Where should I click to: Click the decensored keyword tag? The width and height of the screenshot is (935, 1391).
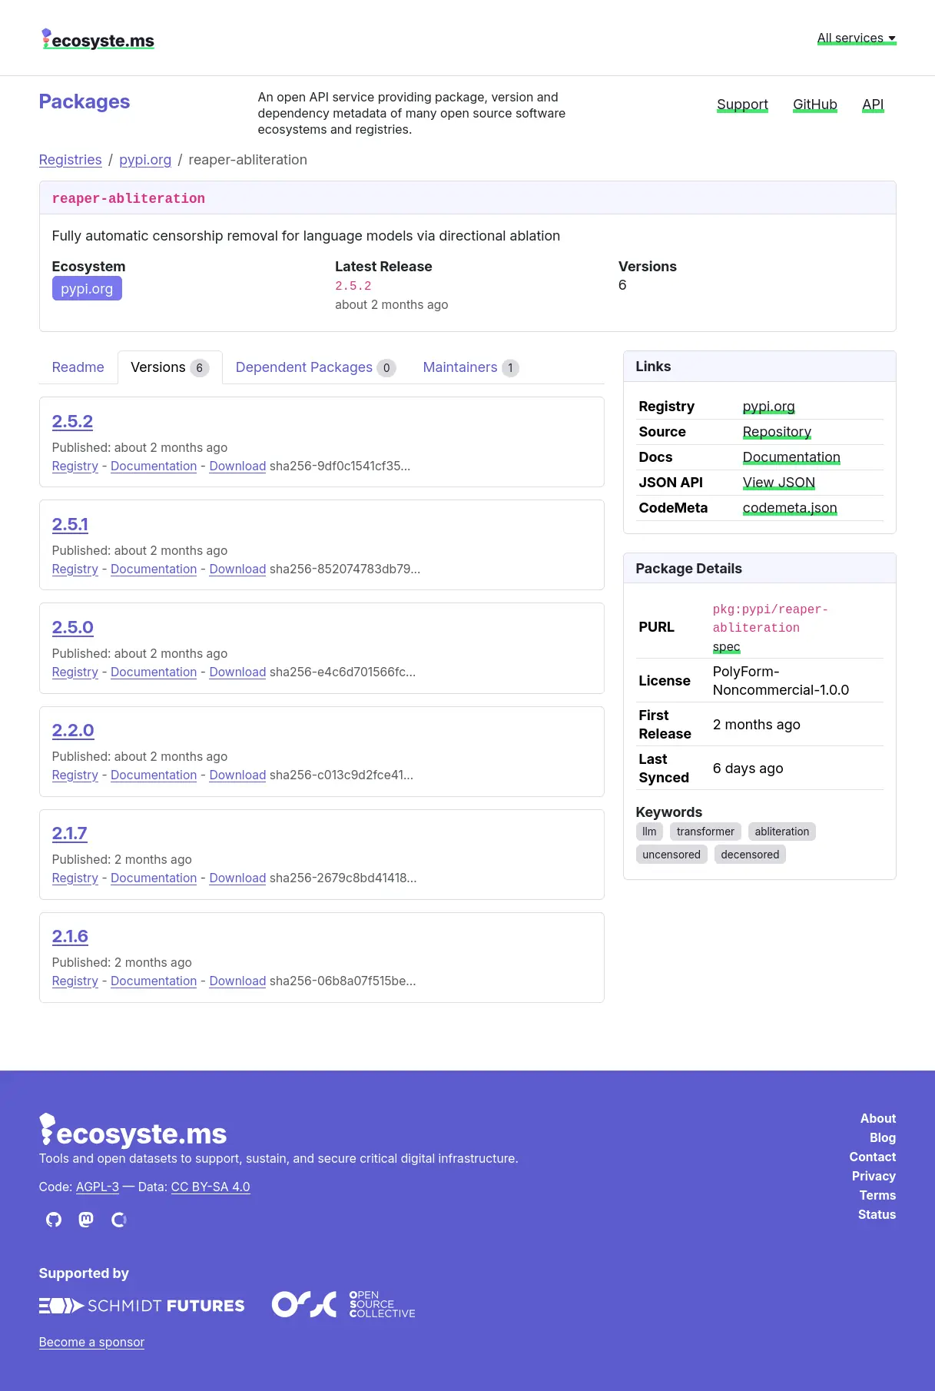tap(750, 855)
